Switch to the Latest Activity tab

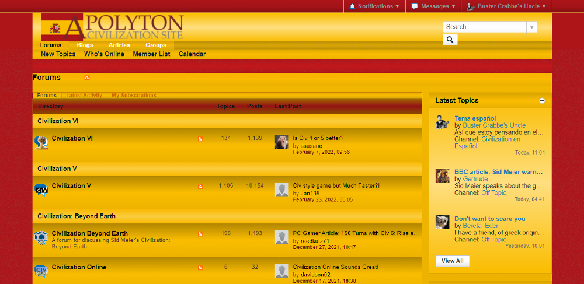[84, 96]
